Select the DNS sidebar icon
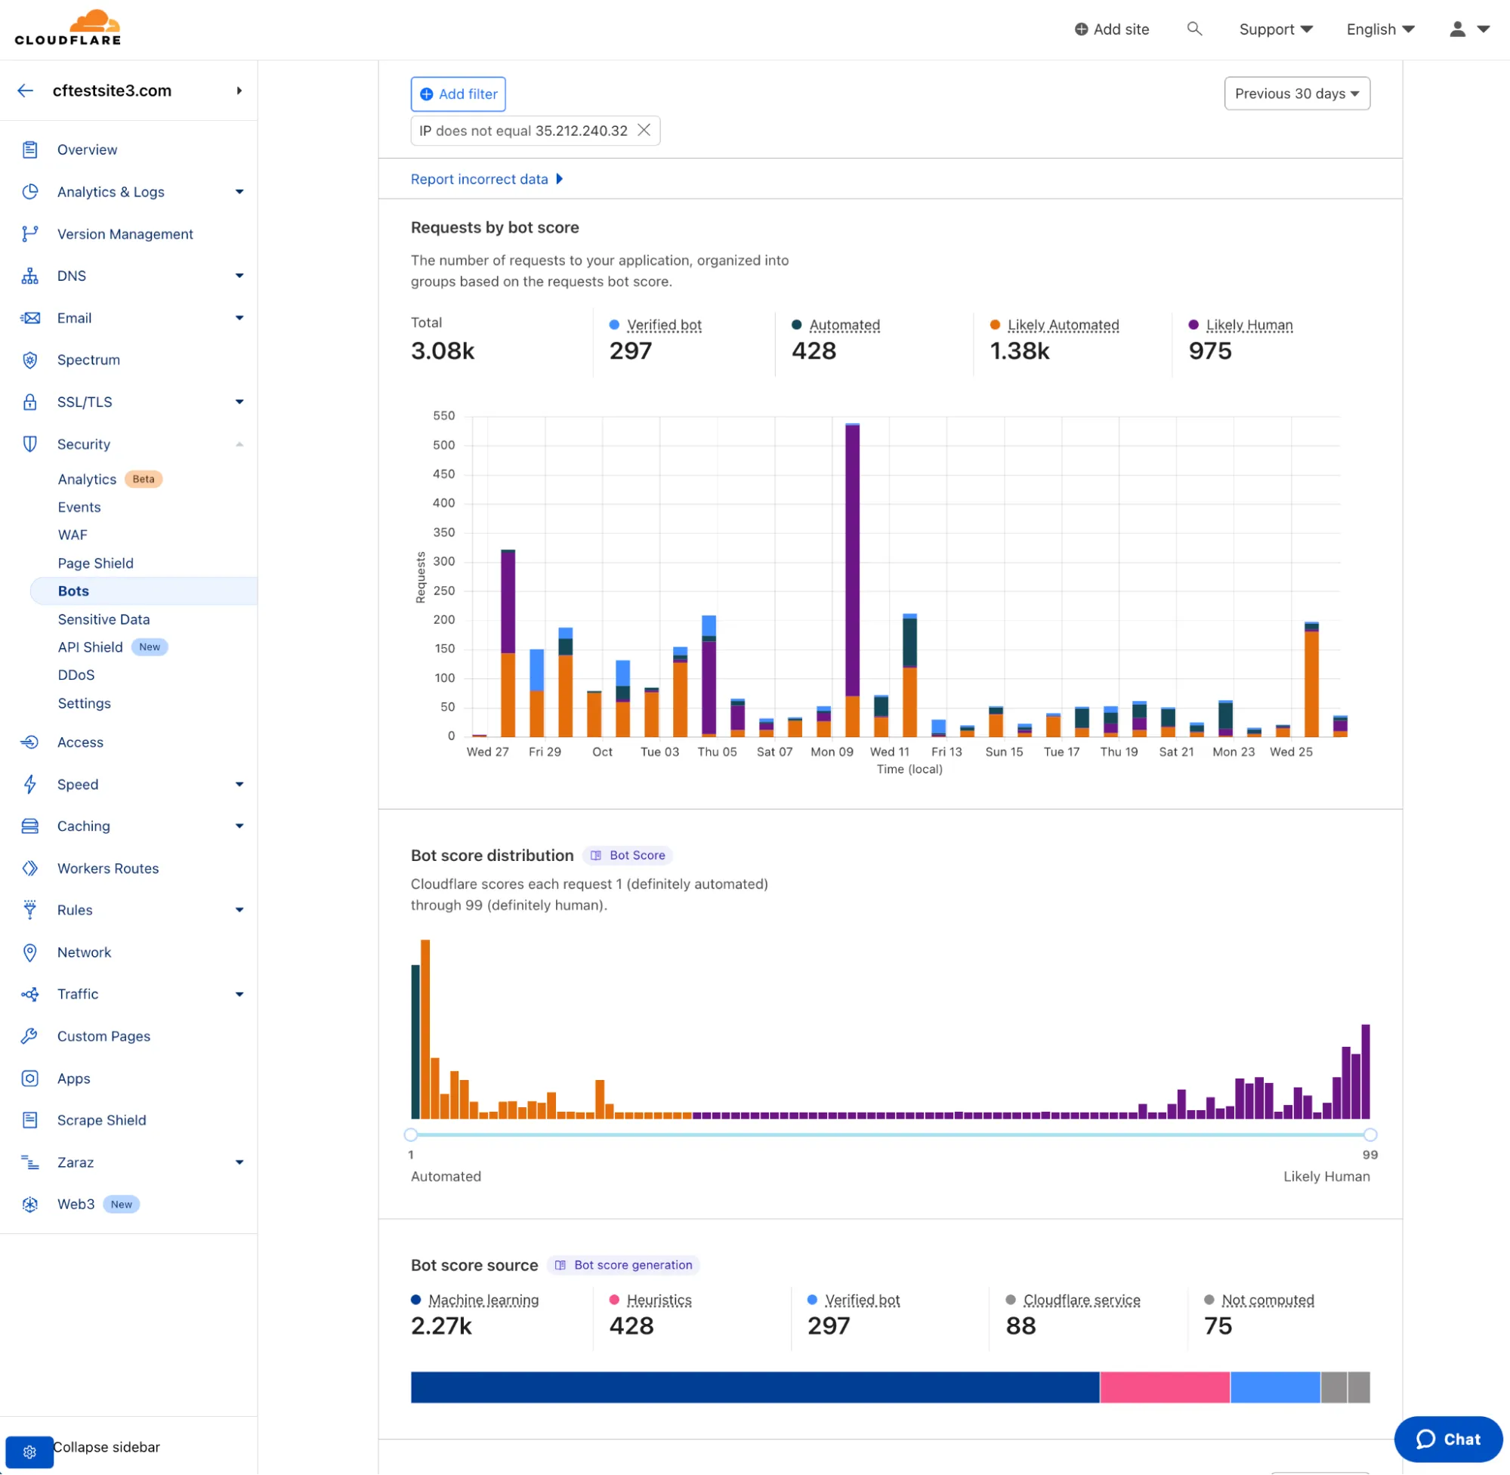Screen dimensions: 1510x1475 click(29, 276)
